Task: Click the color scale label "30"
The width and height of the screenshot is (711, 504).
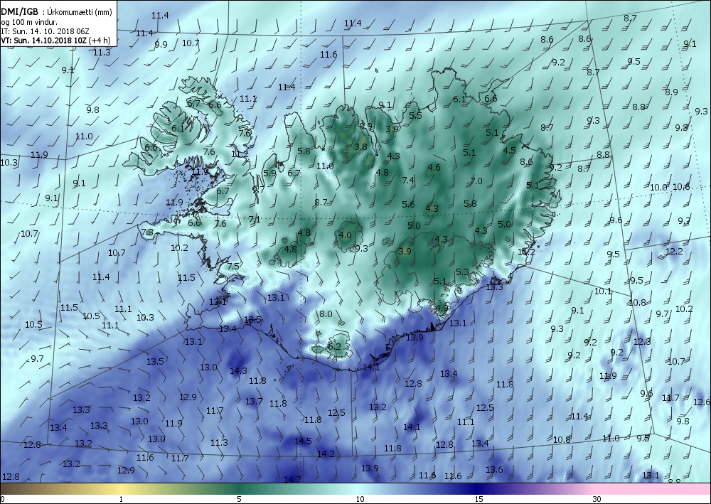Action: pos(597,499)
